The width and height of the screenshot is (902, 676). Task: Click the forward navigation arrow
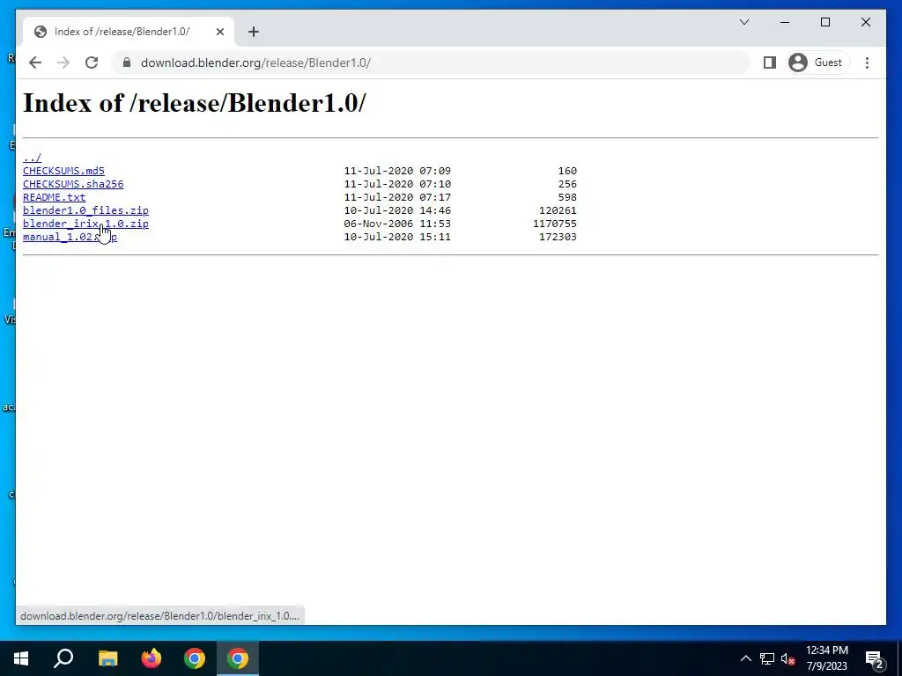[63, 62]
